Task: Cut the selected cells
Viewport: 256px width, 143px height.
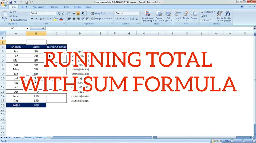Action: point(13,12)
